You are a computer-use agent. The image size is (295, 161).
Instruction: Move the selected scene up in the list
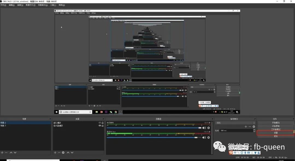click(x=11, y=153)
